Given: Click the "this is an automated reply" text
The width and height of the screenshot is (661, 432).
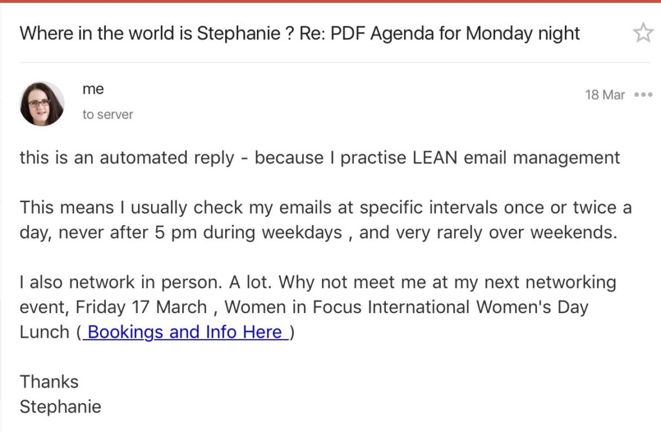Looking at the screenshot, I should (x=127, y=157).
